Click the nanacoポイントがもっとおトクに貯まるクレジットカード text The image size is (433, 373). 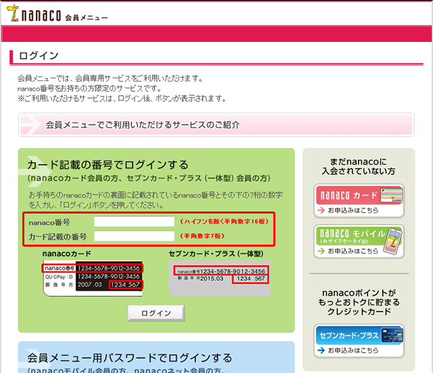tap(359, 302)
